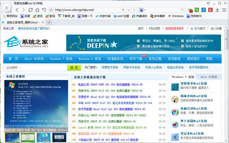Open Windows 7 系统 in blue navigation bar
The image size is (229, 143).
[61, 59]
